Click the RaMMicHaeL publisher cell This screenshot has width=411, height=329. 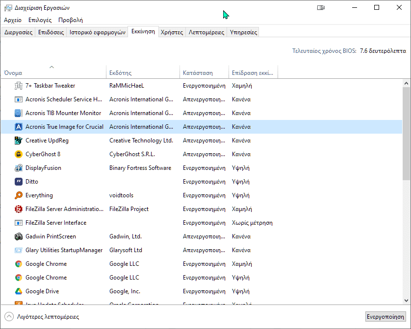(x=127, y=86)
